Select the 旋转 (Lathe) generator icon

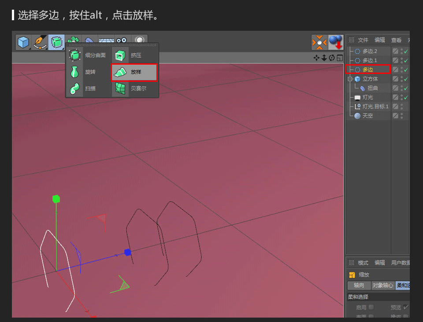pyautogui.click(x=75, y=72)
